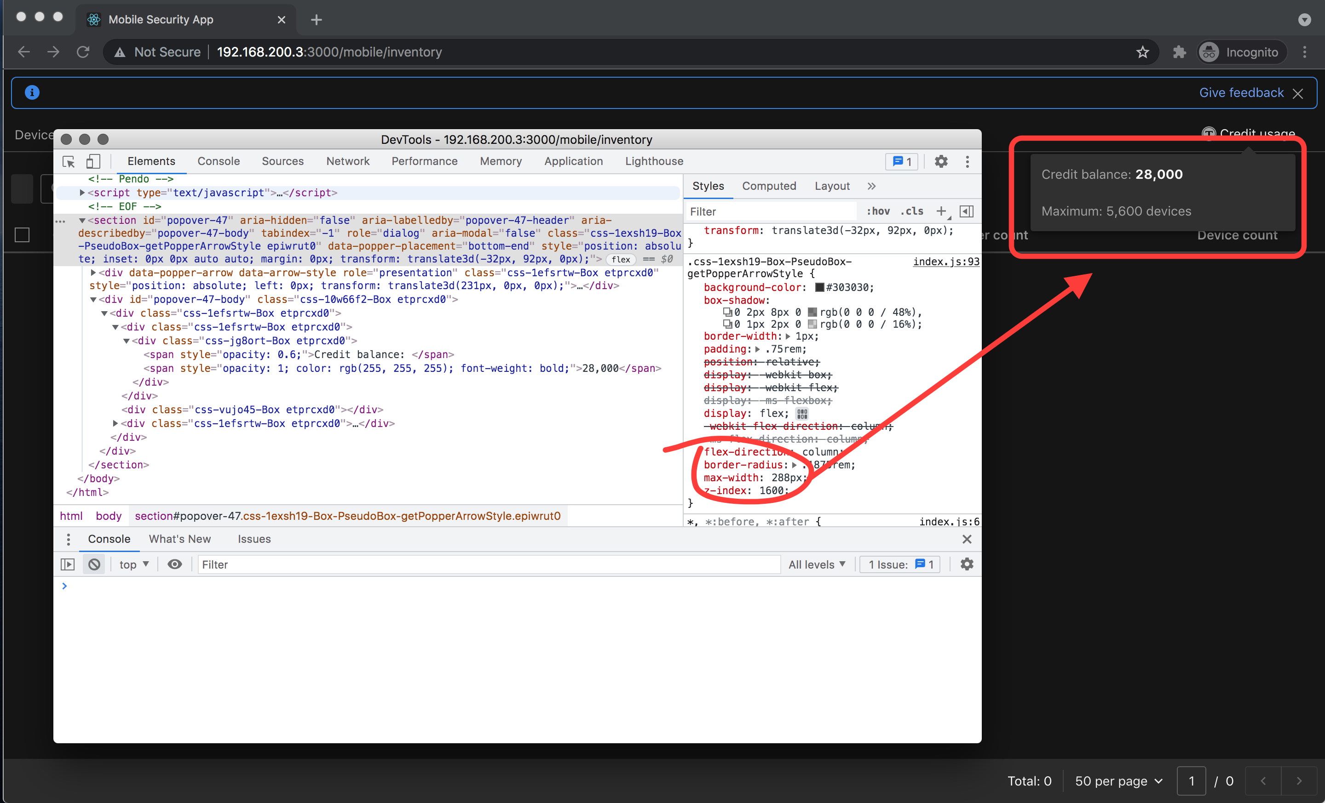Open the top frame context dropdown
The image size is (1325, 803).
point(132,564)
